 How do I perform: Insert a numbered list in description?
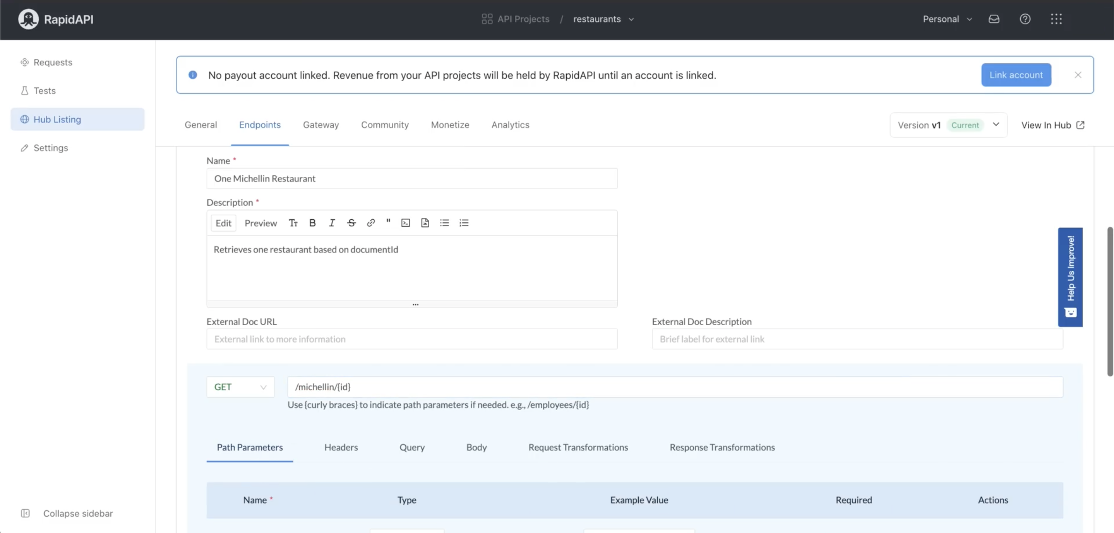464,223
